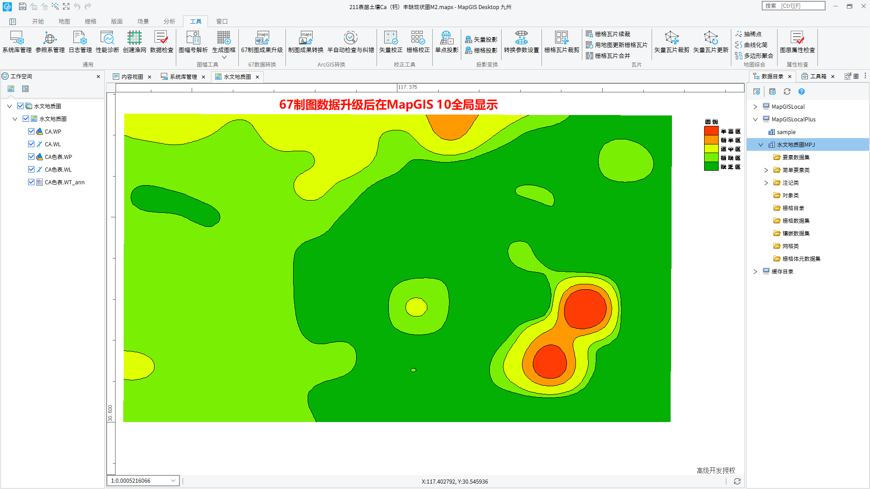Open the 系统库管理 tool
Image resolution: width=870 pixels, height=489 pixels.
tap(17, 42)
